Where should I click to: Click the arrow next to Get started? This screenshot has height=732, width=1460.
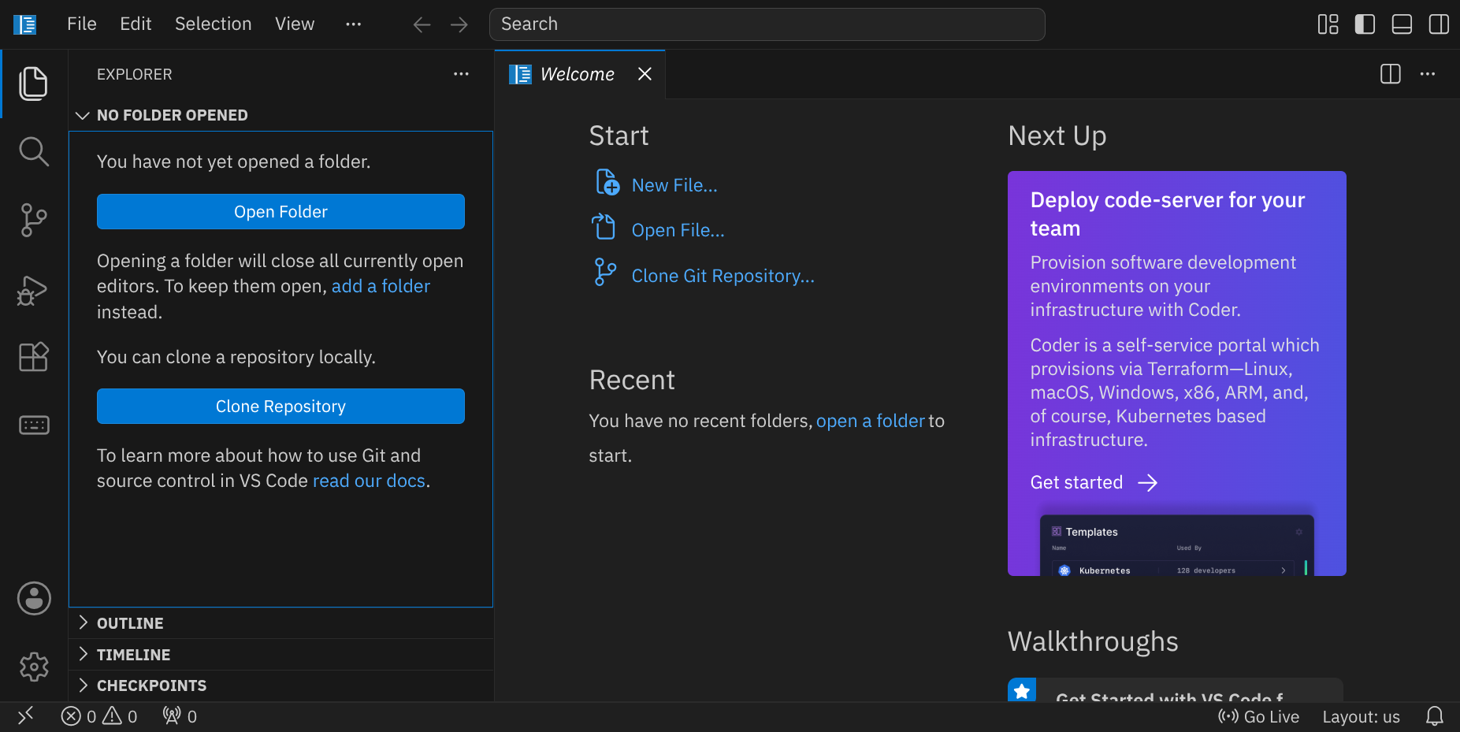click(x=1148, y=483)
